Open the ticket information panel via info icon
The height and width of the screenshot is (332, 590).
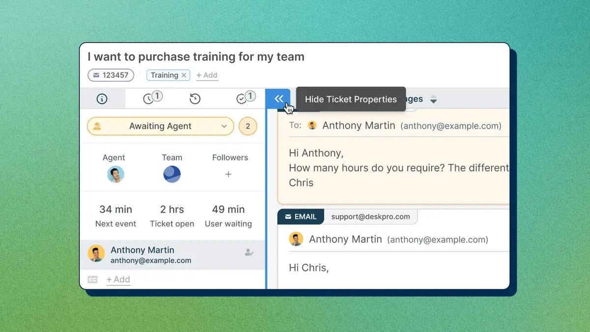pos(103,98)
